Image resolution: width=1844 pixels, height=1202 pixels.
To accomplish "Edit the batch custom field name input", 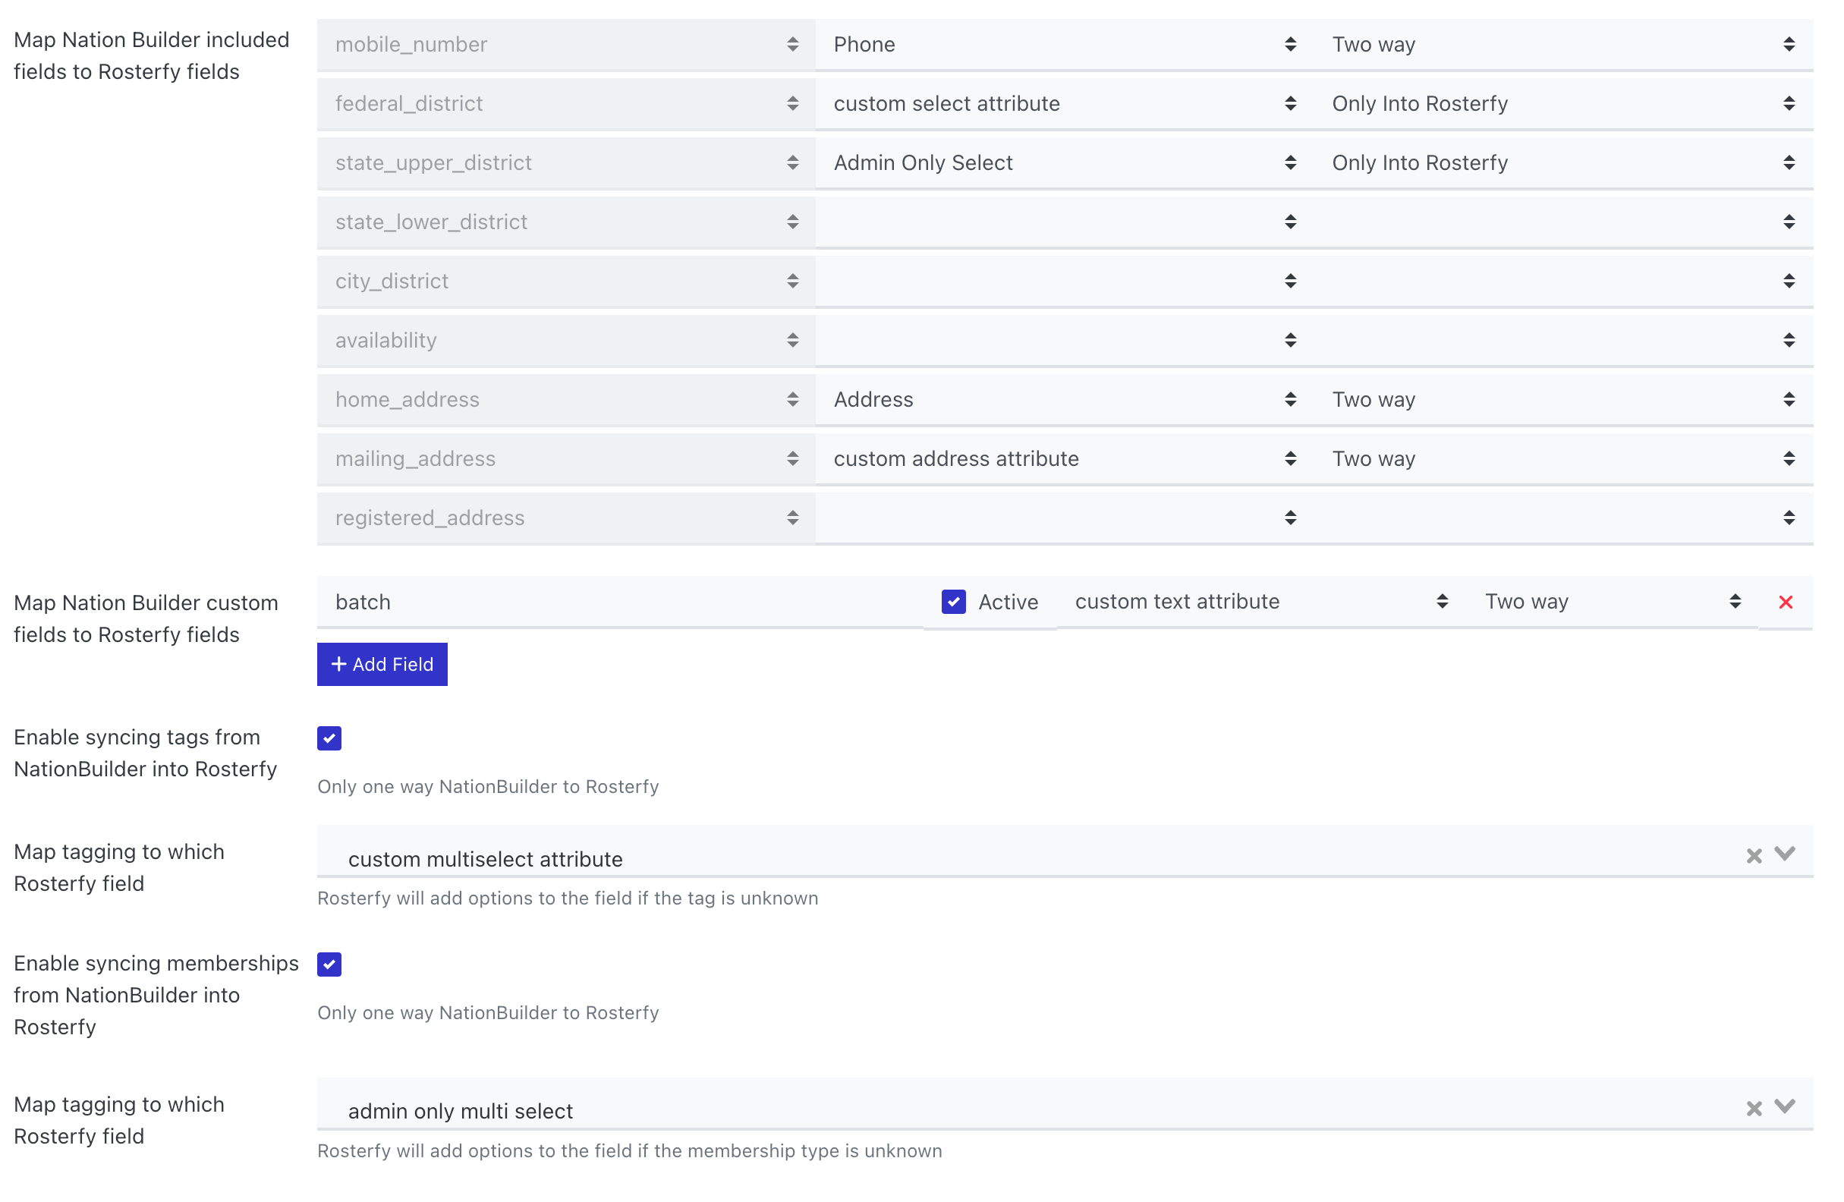I will coord(620,603).
